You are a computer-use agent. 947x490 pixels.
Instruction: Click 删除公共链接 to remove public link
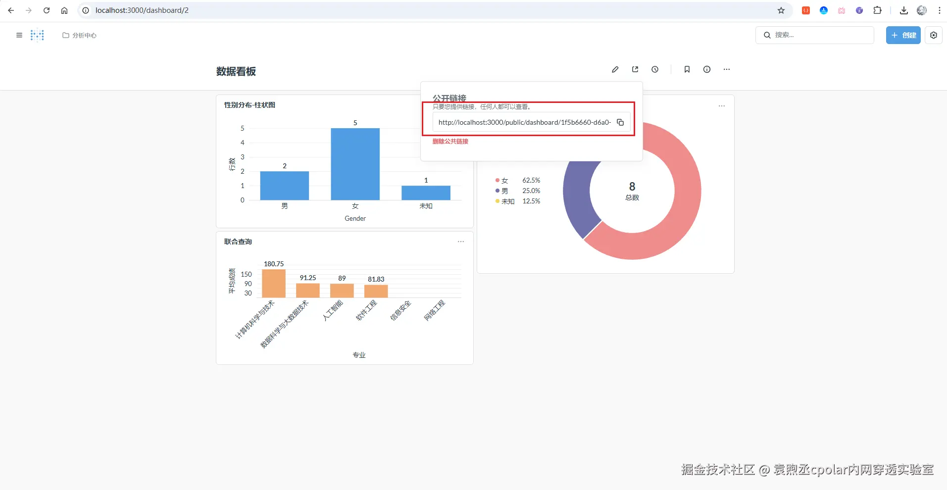pyautogui.click(x=450, y=142)
